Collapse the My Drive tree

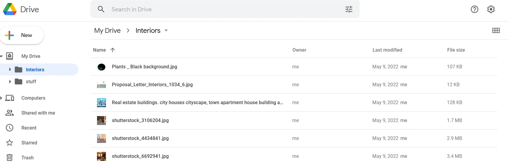coord(1,56)
